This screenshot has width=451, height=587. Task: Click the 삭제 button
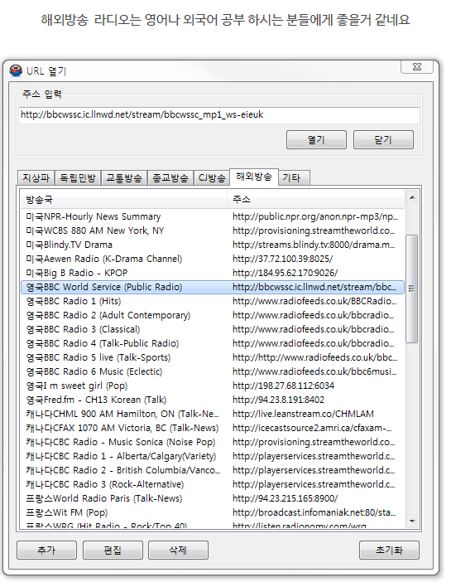[178, 550]
